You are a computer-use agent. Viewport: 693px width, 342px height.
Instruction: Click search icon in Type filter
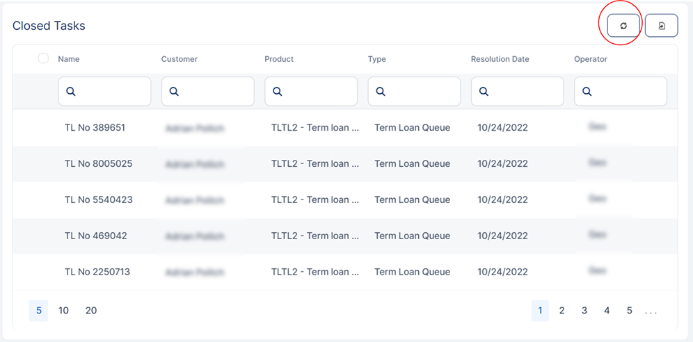[381, 92]
